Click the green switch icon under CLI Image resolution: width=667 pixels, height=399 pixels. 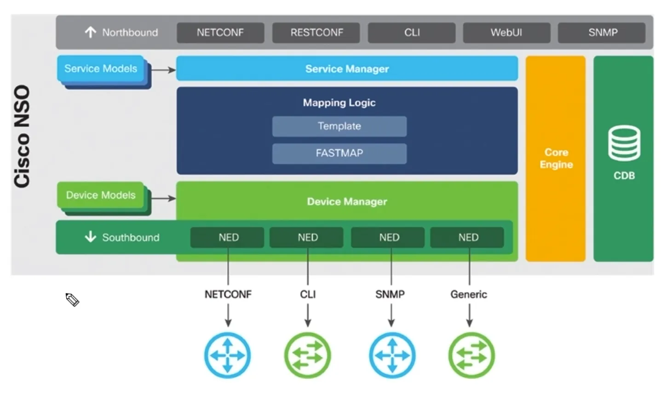[307, 355]
